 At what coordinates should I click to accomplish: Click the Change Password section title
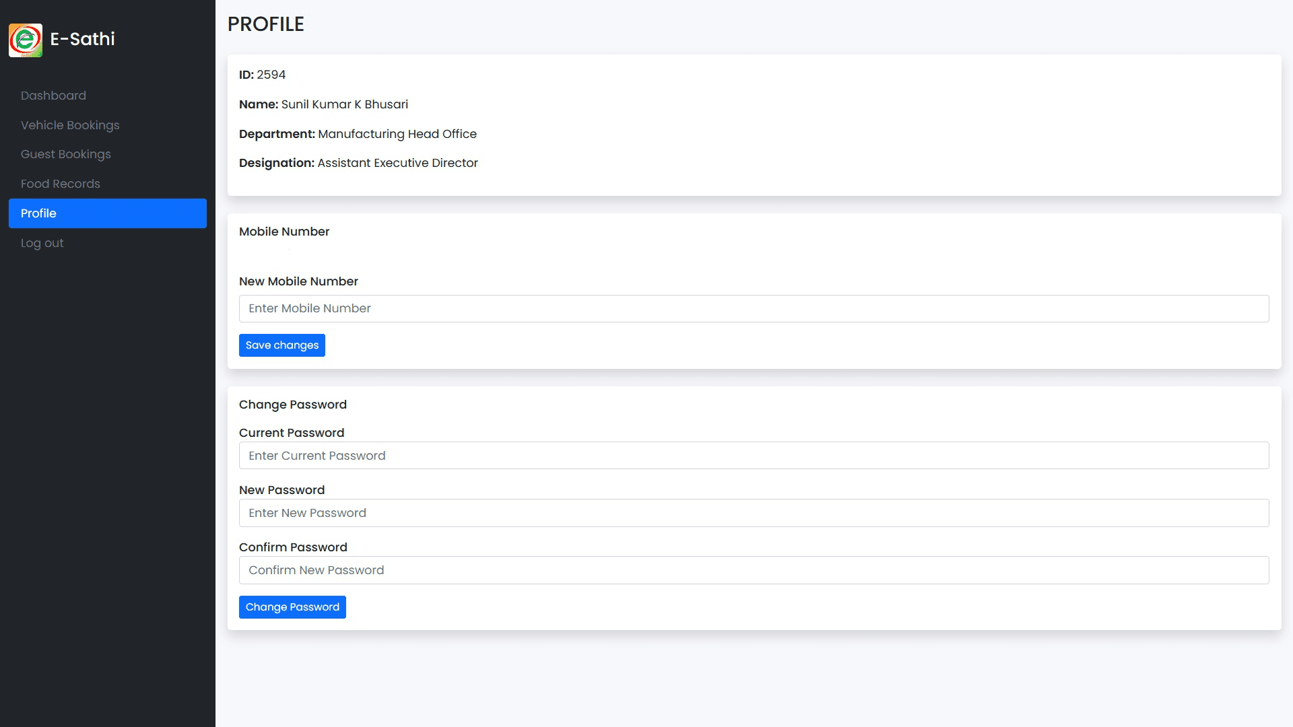[x=293, y=404]
